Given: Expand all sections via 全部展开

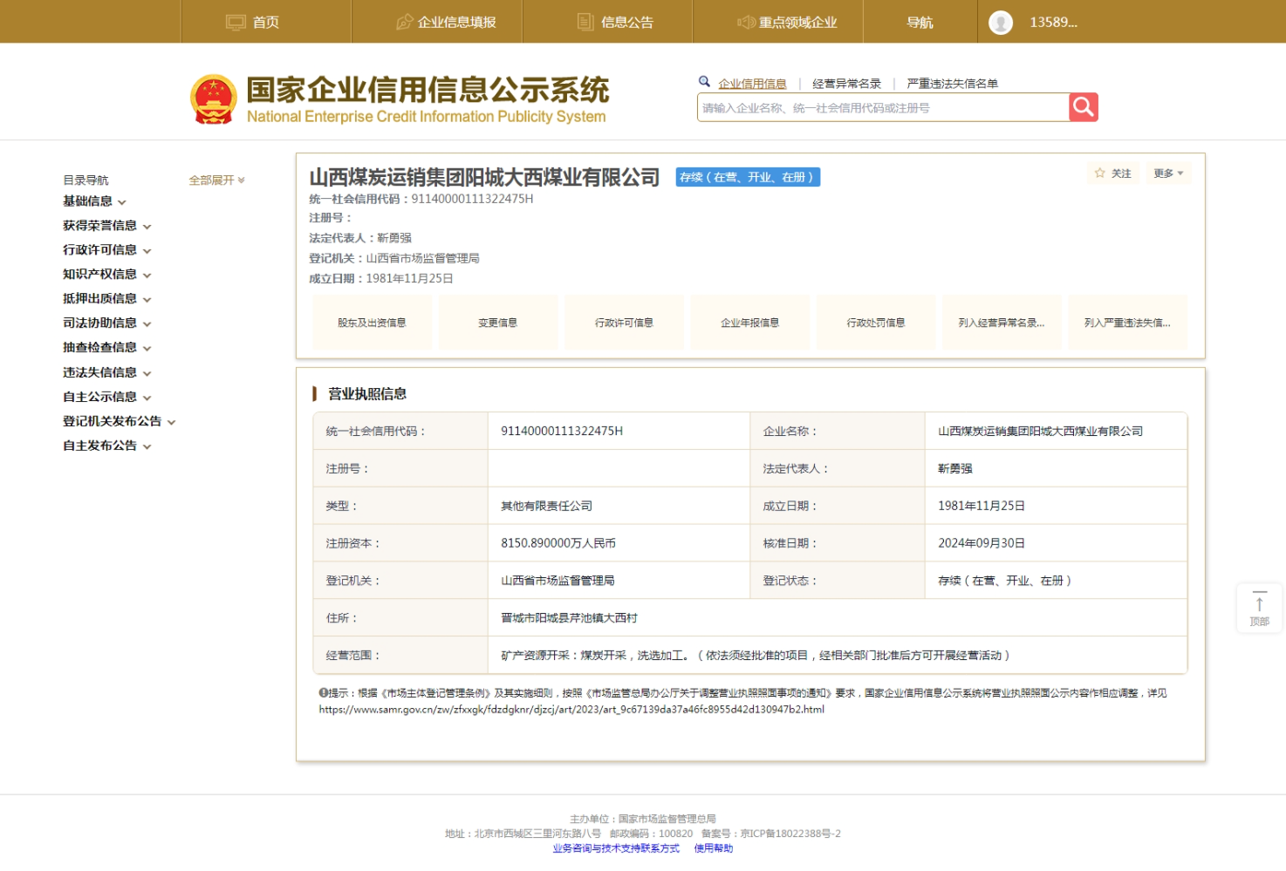Looking at the screenshot, I should pyautogui.click(x=216, y=180).
